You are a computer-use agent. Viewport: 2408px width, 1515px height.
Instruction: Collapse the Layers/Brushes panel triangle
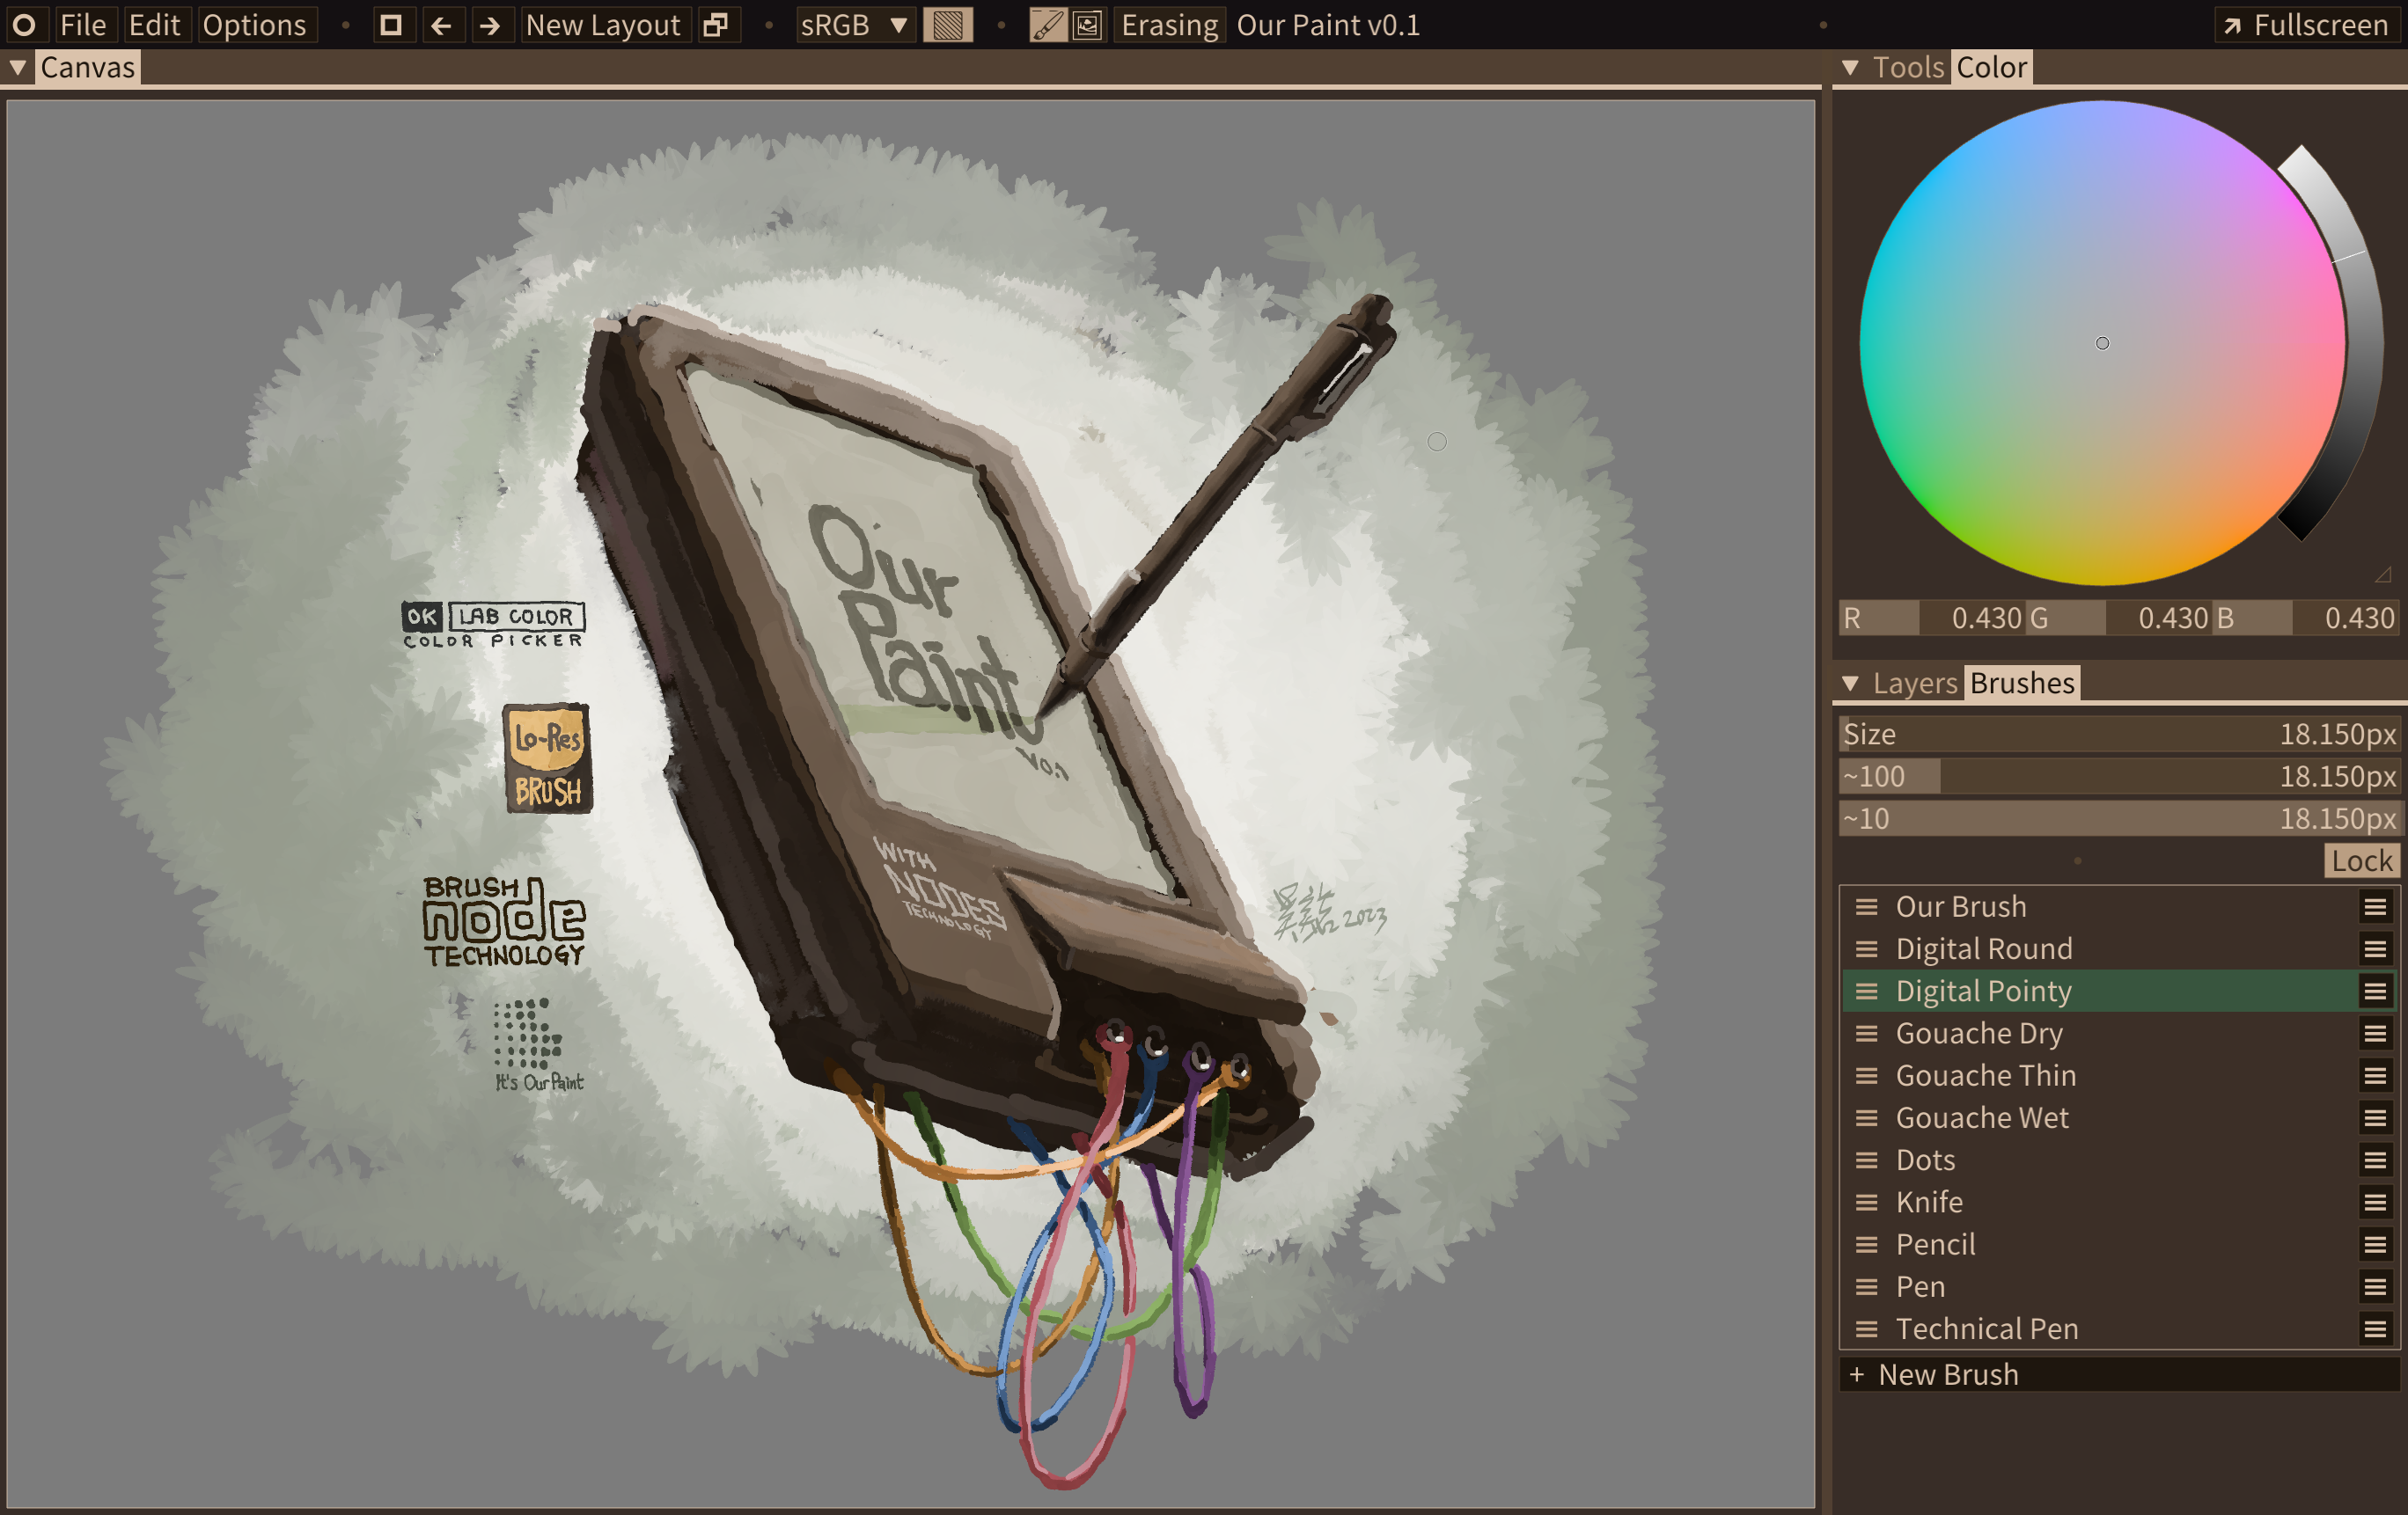pos(1850,683)
